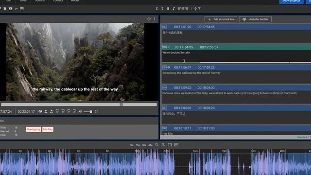Align subtitle text right

coord(187,9)
